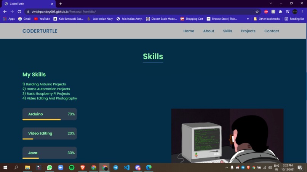Go to the Skills nav section
The height and width of the screenshot is (172, 307).
[227, 31]
